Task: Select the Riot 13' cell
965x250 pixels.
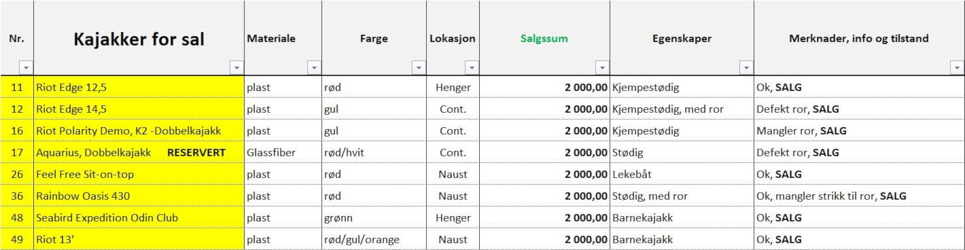Action: click(x=139, y=239)
